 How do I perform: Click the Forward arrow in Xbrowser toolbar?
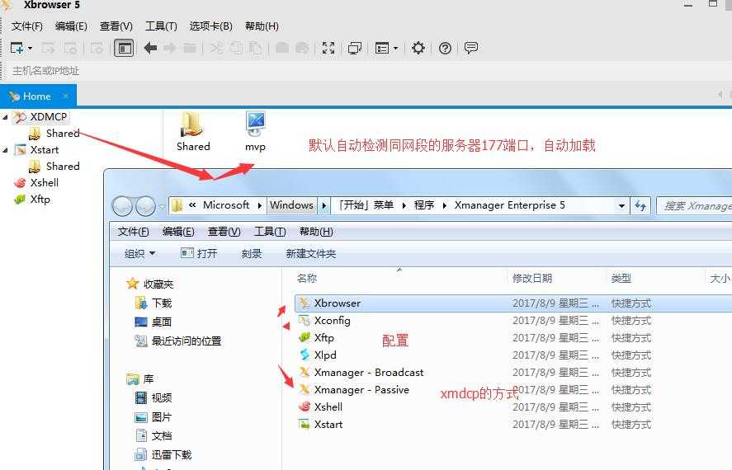169,48
